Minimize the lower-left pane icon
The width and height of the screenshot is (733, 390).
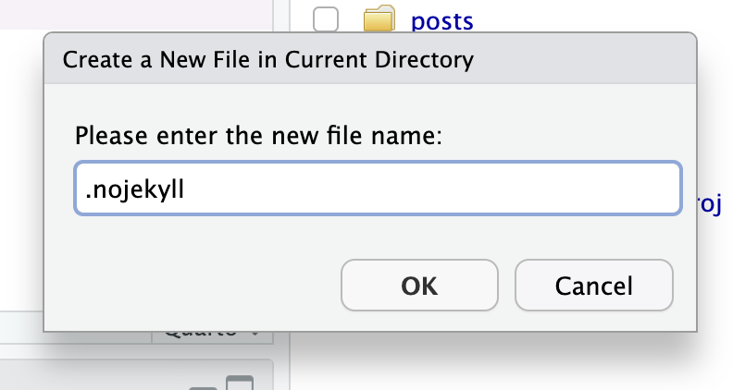pos(204,387)
